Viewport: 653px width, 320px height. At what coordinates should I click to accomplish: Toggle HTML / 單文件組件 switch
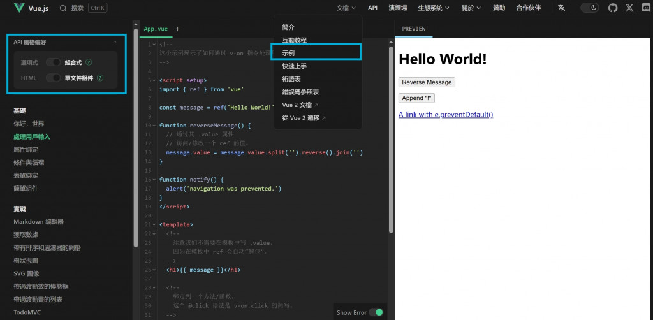(x=54, y=78)
